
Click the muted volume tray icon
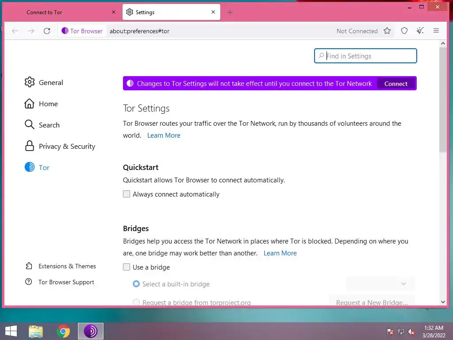(x=411, y=331)
